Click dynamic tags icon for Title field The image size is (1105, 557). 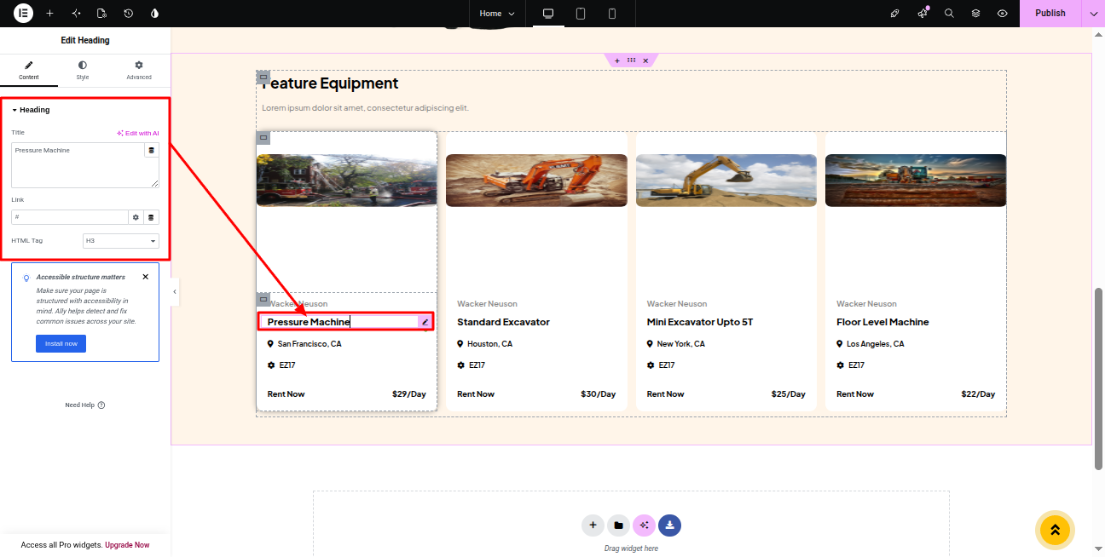point(152,150)
